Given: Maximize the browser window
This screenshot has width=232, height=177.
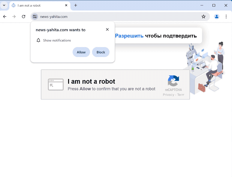Looking at the screenshot, I should click(x=214, y=5).
